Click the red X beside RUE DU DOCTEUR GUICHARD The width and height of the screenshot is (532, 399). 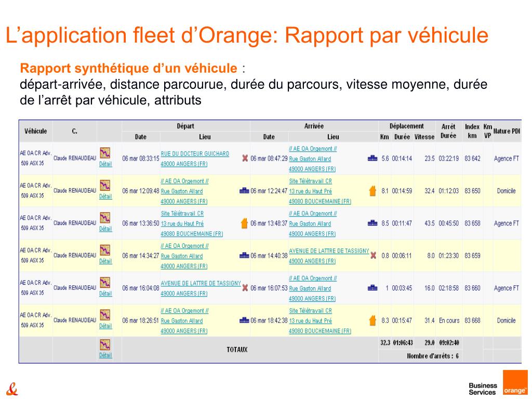click(245, 158)
